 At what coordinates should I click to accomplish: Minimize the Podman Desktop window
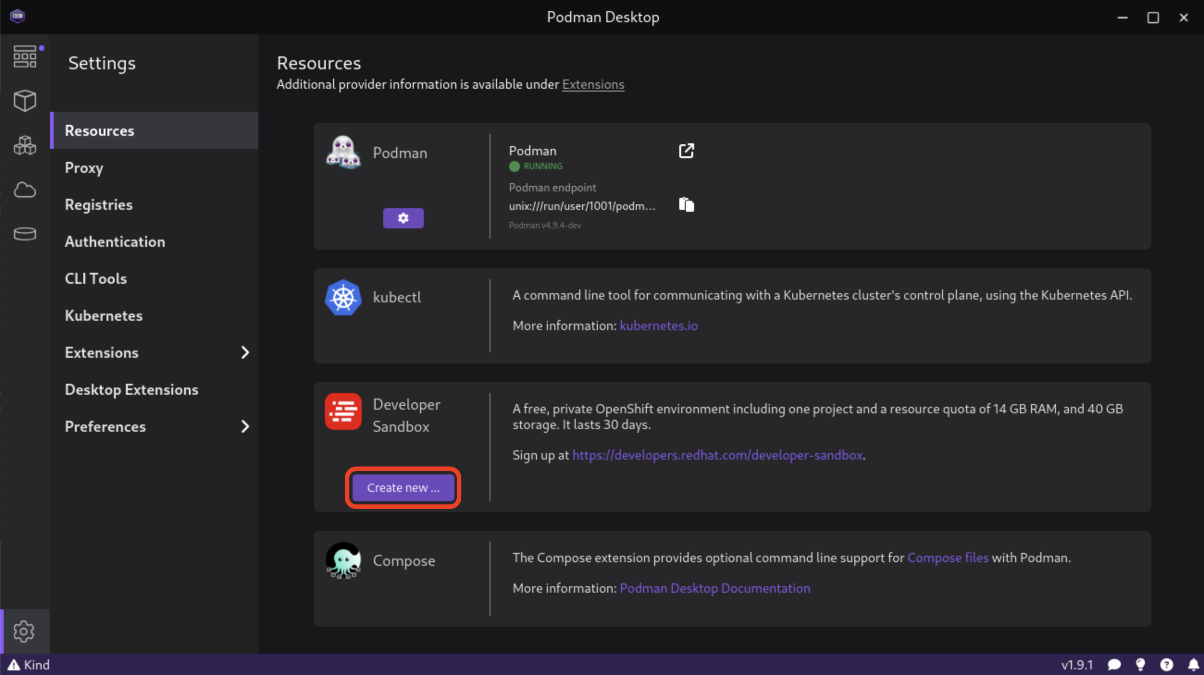[x=1122, y=17]
